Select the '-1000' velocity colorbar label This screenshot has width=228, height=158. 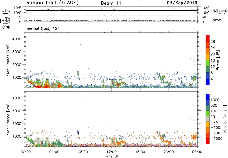pyautogui.click(x=216, y=139)
